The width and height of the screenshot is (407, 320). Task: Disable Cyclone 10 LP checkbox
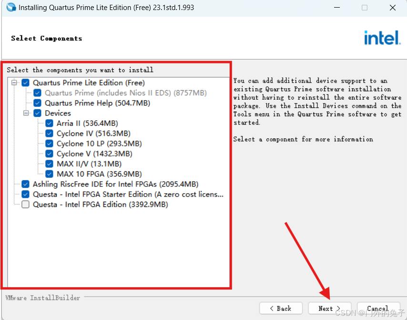[49, 144]
